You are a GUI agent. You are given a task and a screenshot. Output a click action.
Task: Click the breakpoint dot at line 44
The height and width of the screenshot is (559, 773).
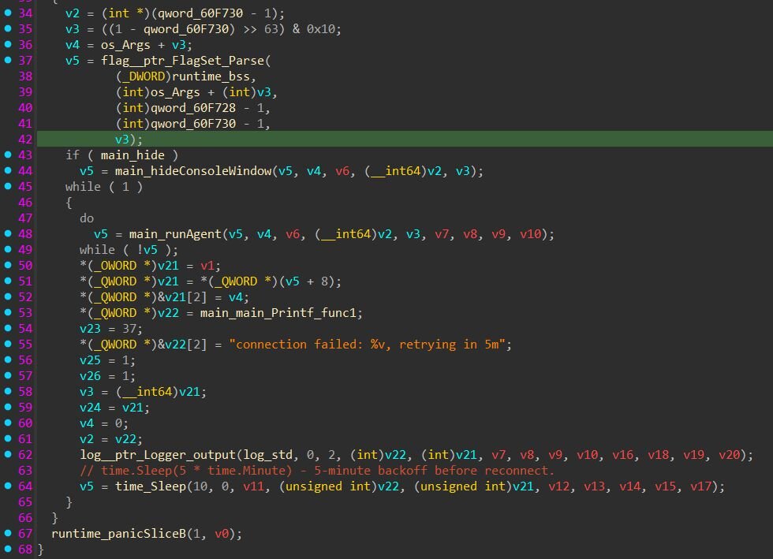[8, 171]
